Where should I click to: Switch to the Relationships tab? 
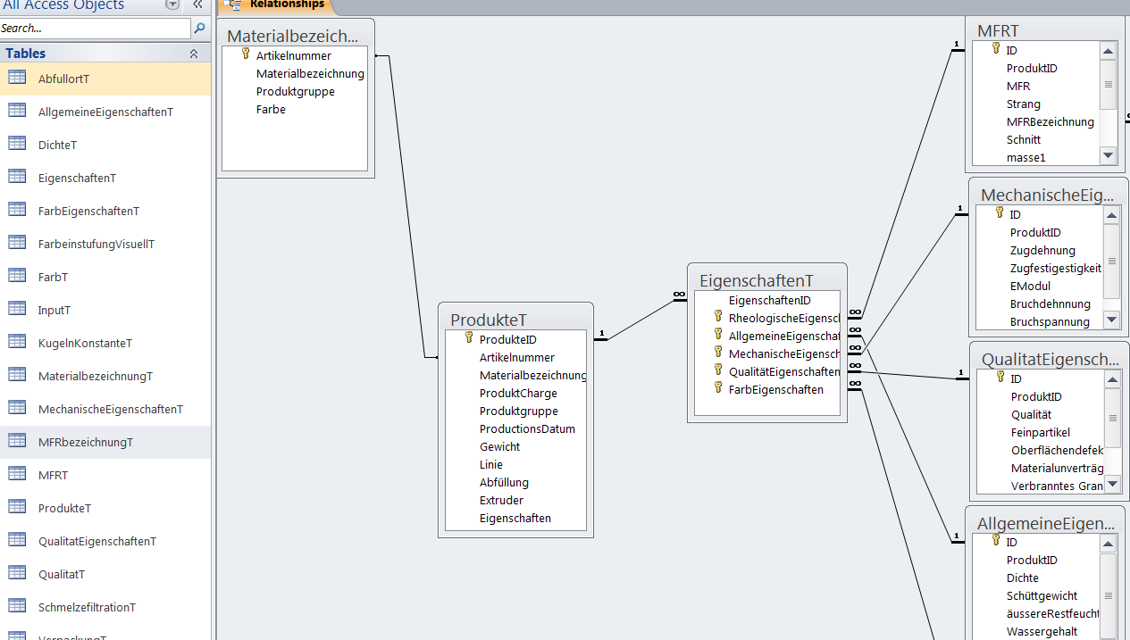click(277, 5)
